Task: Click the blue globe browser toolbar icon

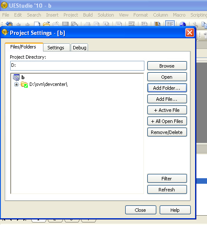Action: point(183,24)
